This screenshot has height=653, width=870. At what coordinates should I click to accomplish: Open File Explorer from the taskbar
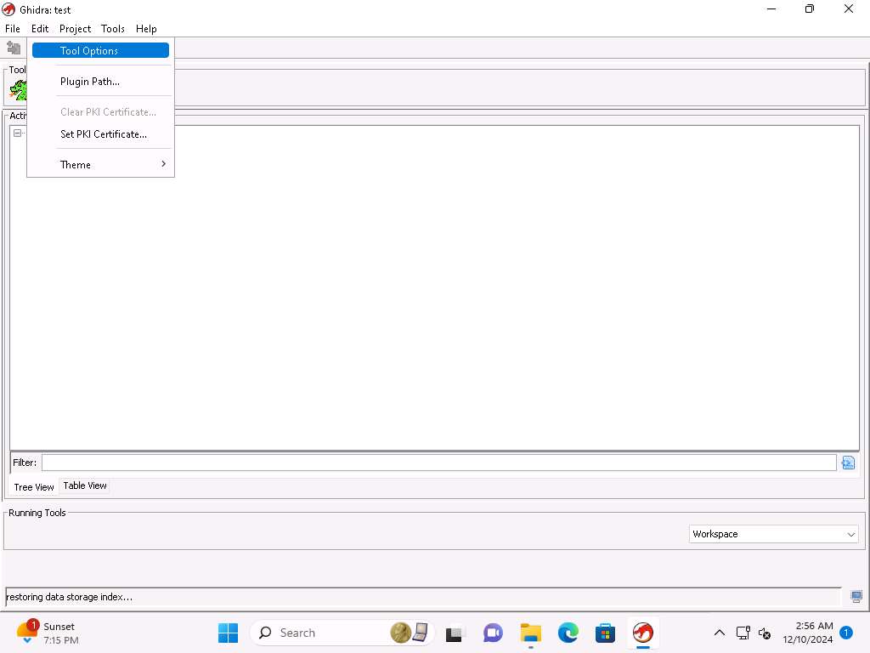pos(531,633)
